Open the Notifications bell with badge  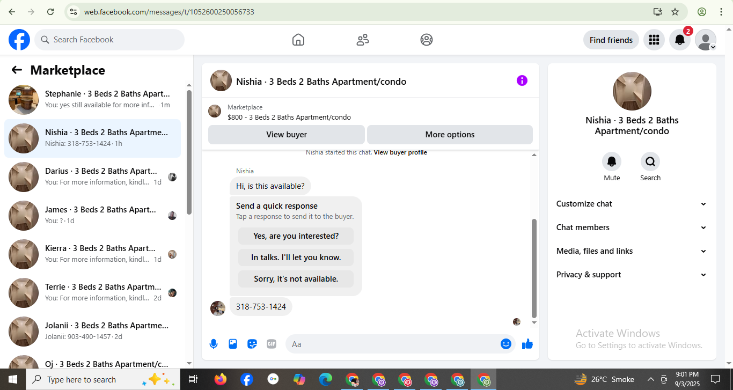click(x=680, y=40)
